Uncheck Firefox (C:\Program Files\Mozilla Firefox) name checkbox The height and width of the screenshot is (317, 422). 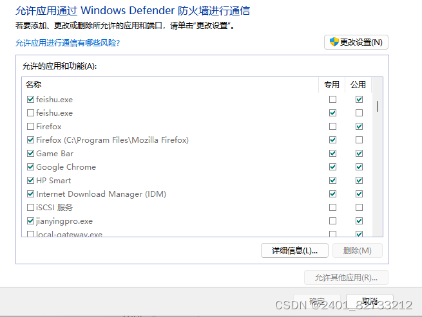tap(31, 140)
